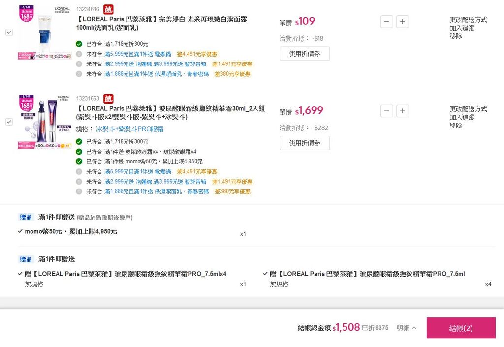Click the 結帳(2) checkout button
Image resolution: width=504 pixels, height=347 pixels.
coord(461,328)
